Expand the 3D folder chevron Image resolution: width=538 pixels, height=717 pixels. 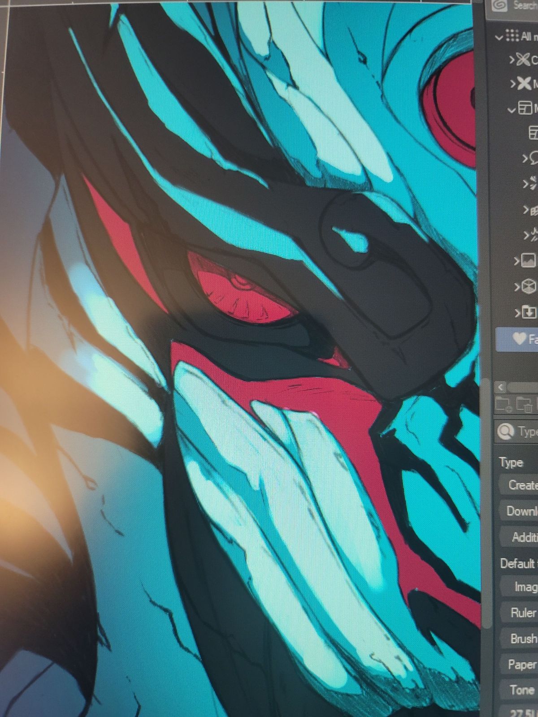(516, 286)
